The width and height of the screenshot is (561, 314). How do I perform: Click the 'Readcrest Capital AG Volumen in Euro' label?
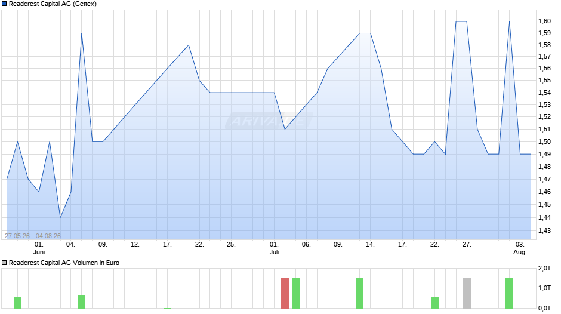point(64,263)
